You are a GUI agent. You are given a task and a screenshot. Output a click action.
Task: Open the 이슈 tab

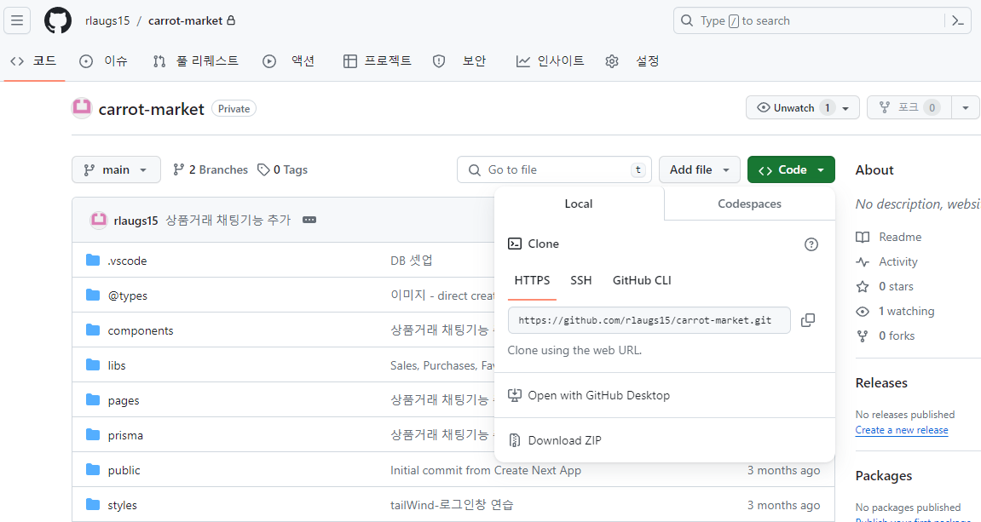coord(104,60)
